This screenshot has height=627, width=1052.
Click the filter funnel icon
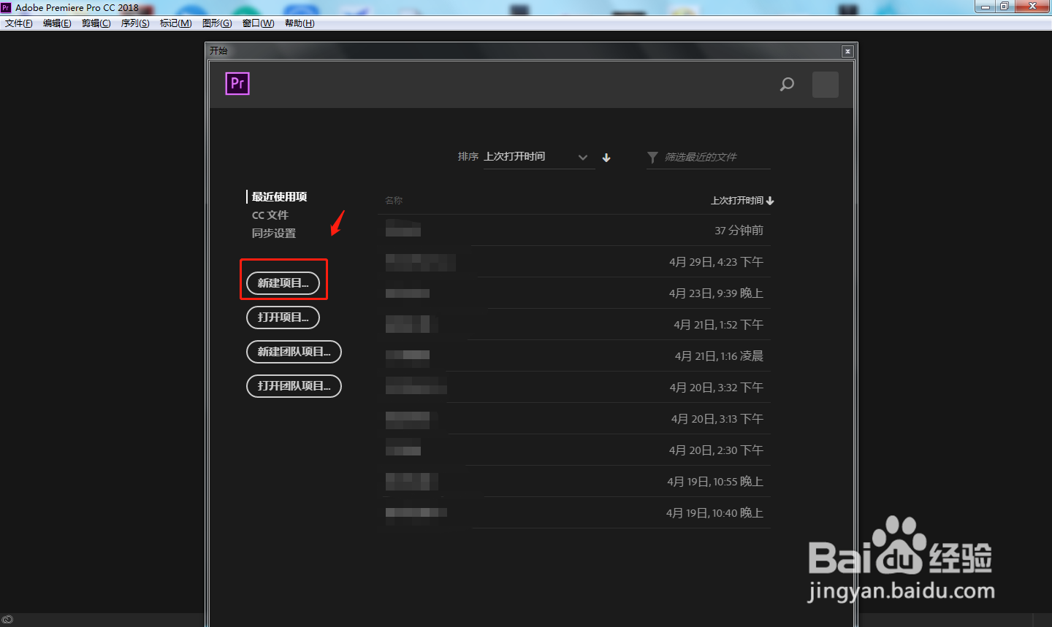coord(652,157)
